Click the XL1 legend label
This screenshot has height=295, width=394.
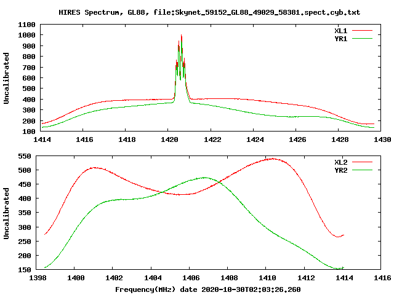pyautogui.click(x=340, y=31)
